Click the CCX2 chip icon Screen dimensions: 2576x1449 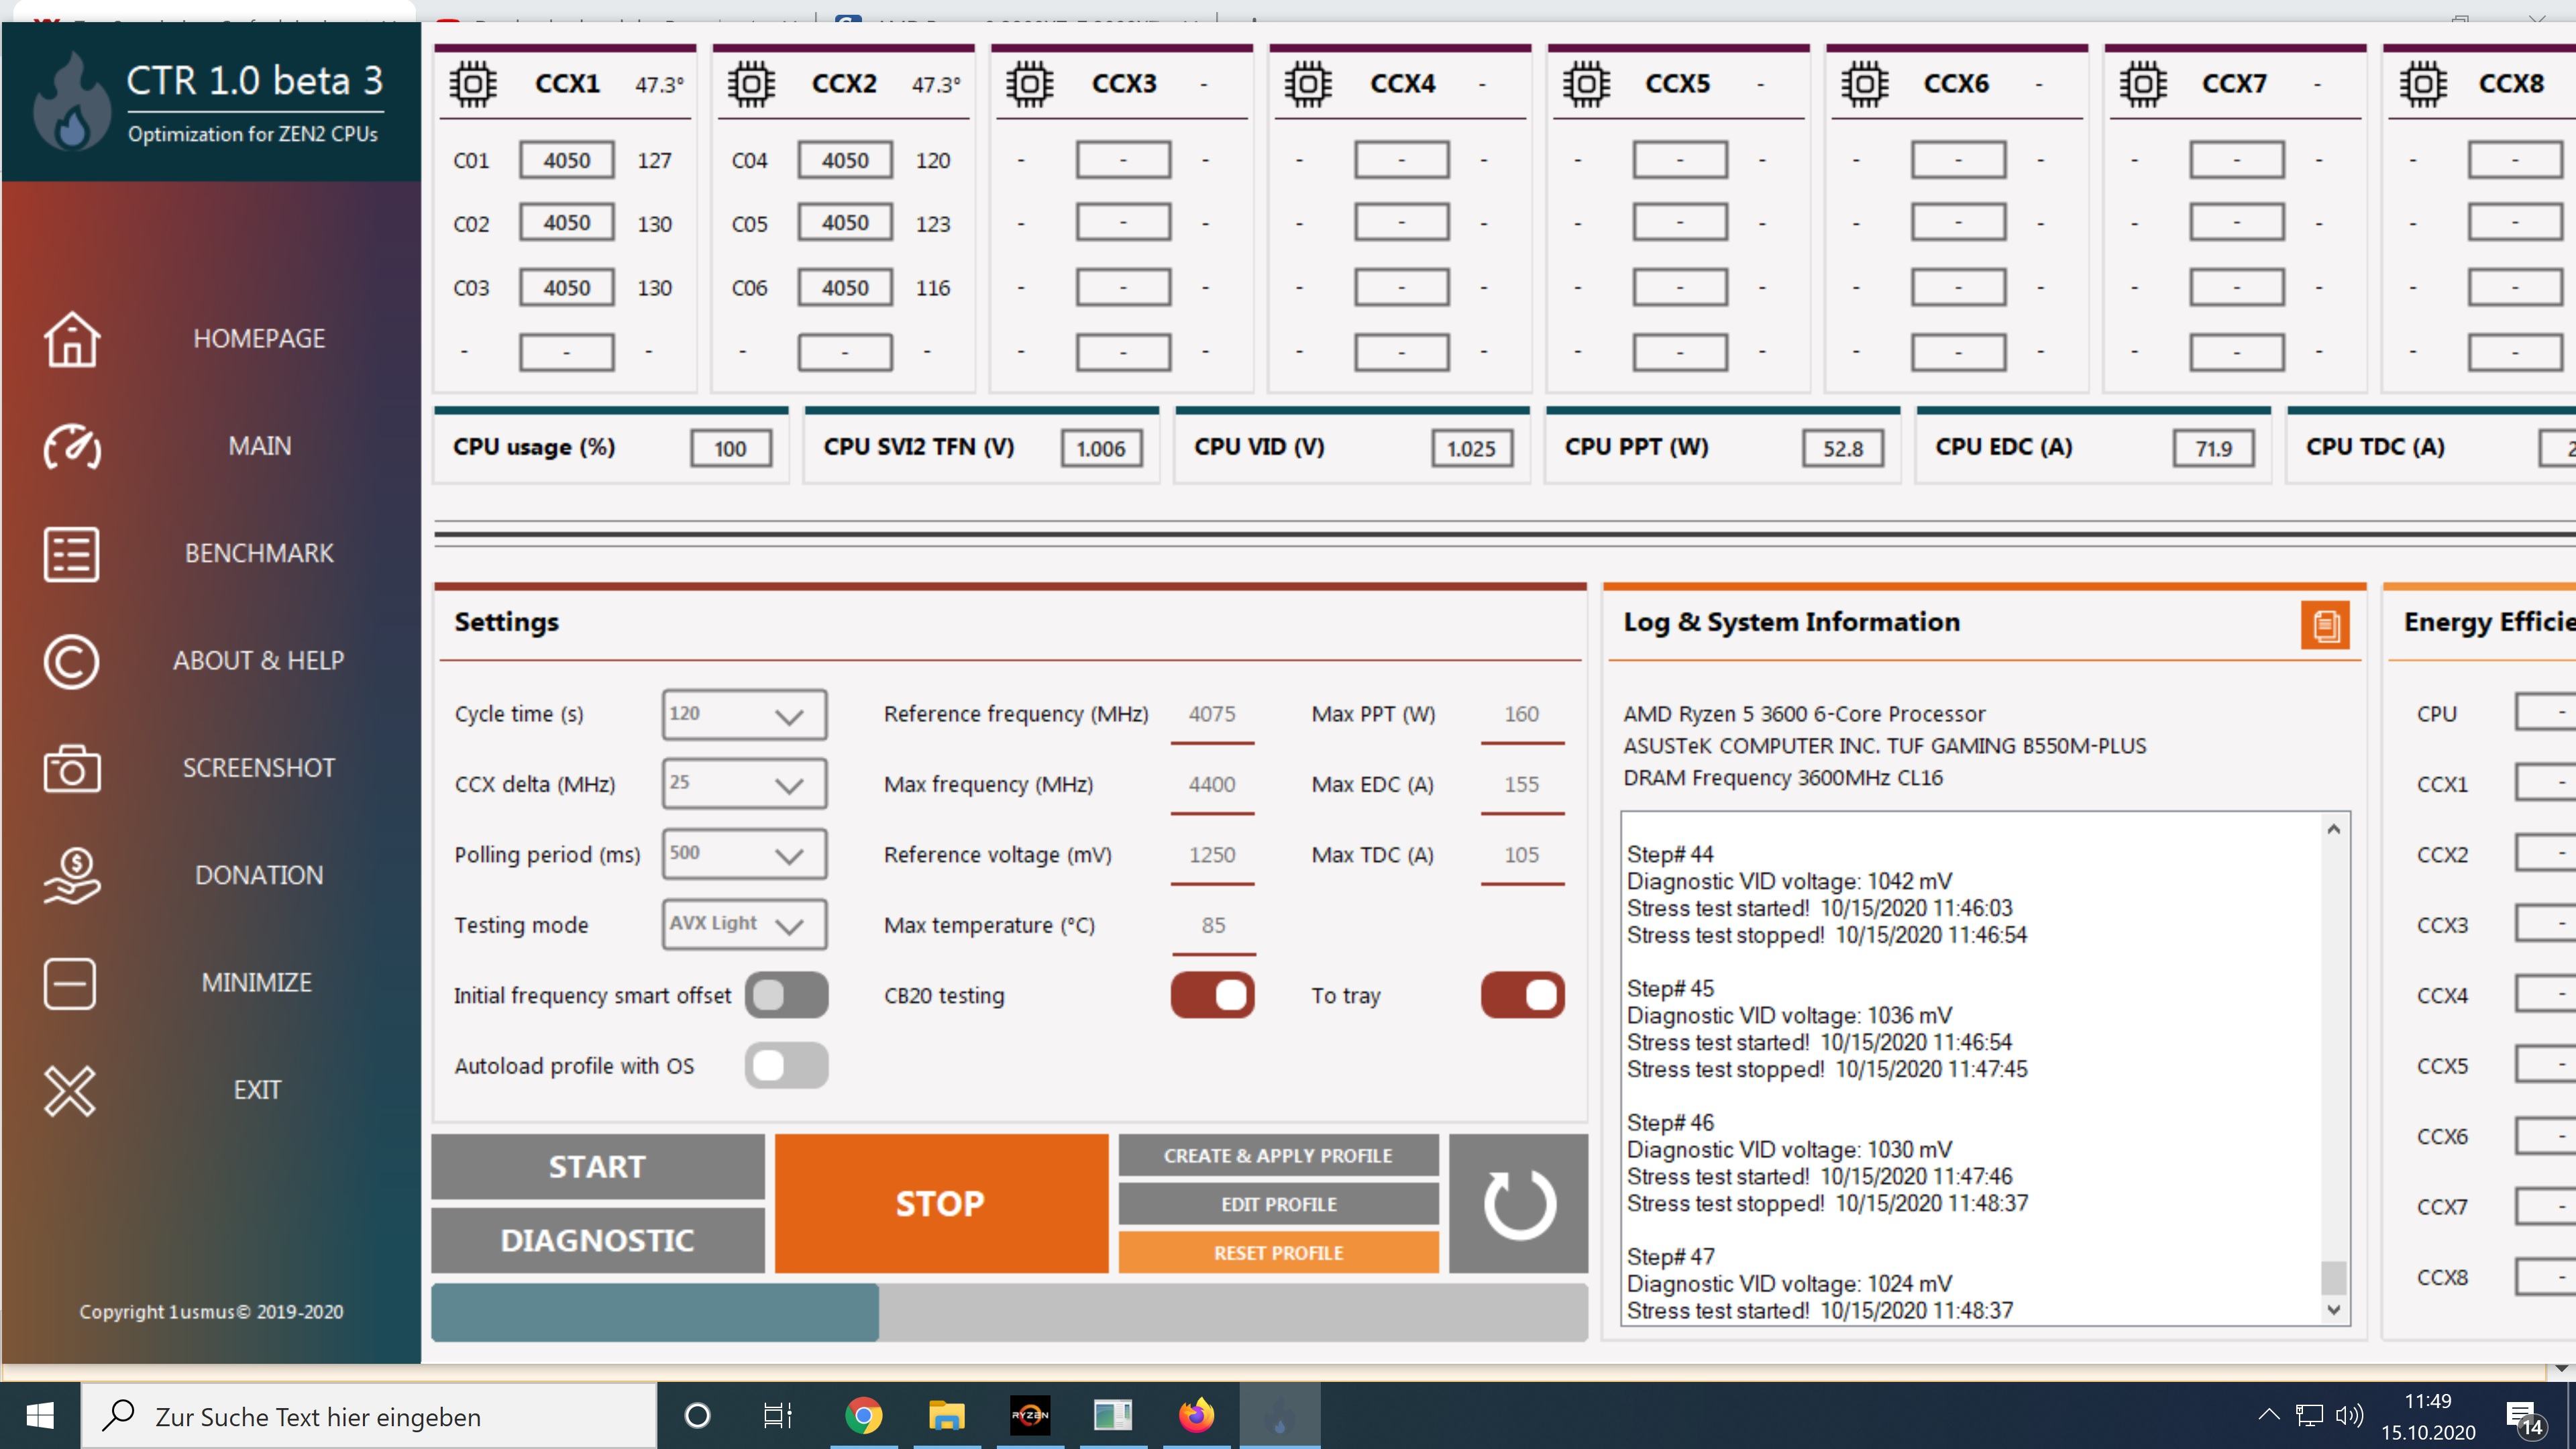(750, 84)
